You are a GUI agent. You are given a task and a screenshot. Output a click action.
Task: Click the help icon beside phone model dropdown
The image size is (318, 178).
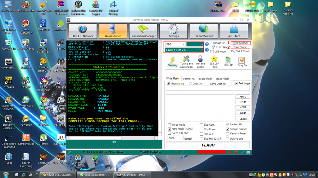[x=207, y=50]
